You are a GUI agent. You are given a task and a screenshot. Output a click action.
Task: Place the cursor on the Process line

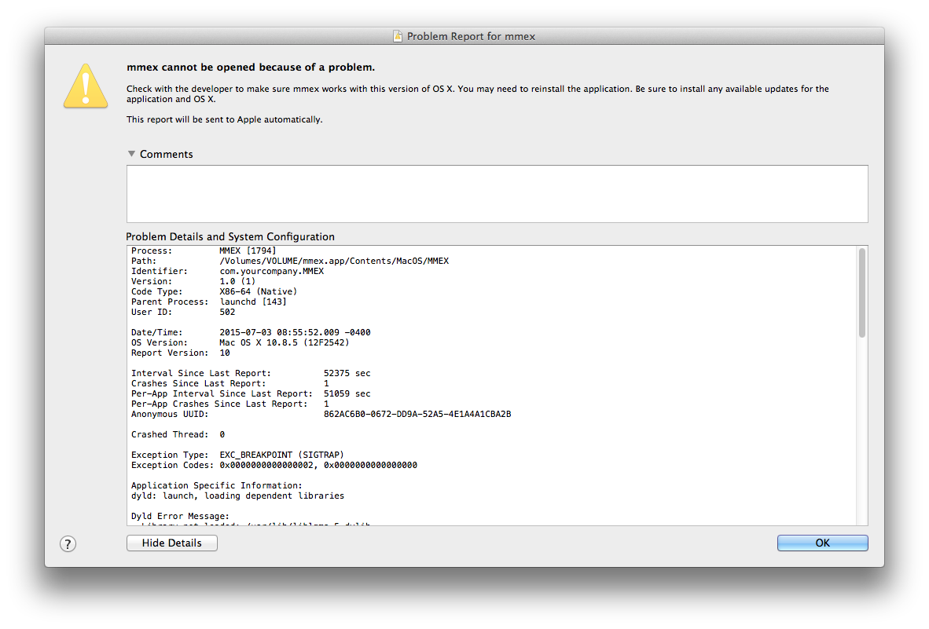click(x=204, y=251)
